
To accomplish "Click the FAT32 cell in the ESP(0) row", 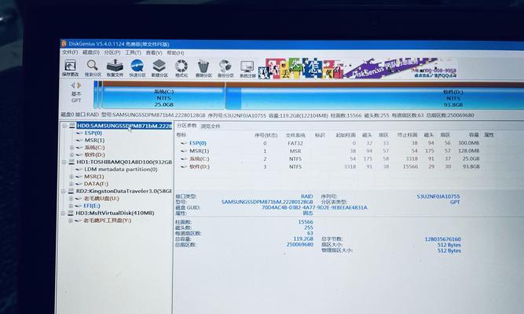I will [295, 143].
